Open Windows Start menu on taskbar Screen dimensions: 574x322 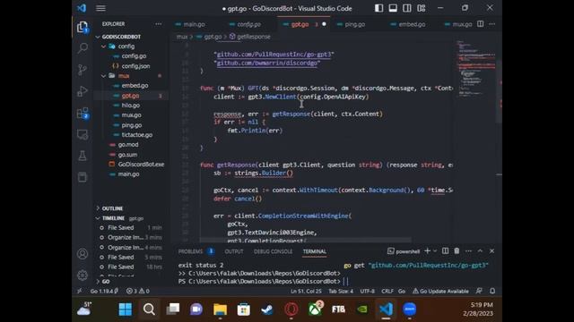(x=126, y=309)
